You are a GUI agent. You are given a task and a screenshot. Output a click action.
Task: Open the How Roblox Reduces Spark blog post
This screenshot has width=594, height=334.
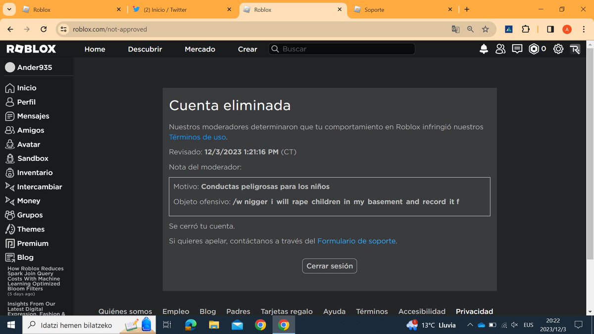tap(36, 279)
